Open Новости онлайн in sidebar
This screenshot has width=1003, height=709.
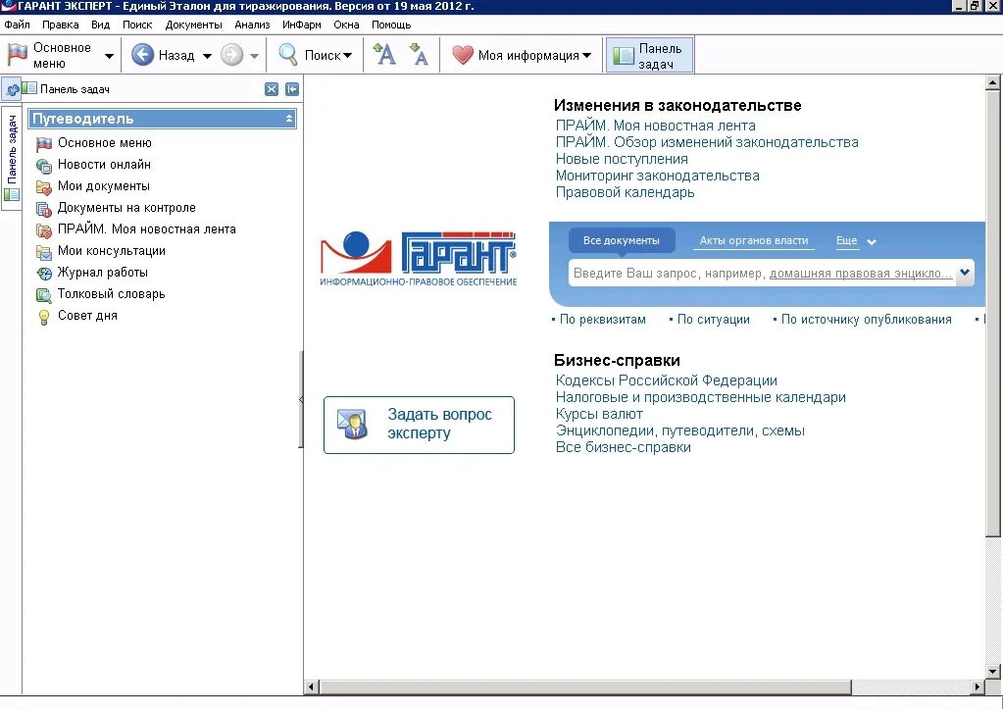[104, 165]
